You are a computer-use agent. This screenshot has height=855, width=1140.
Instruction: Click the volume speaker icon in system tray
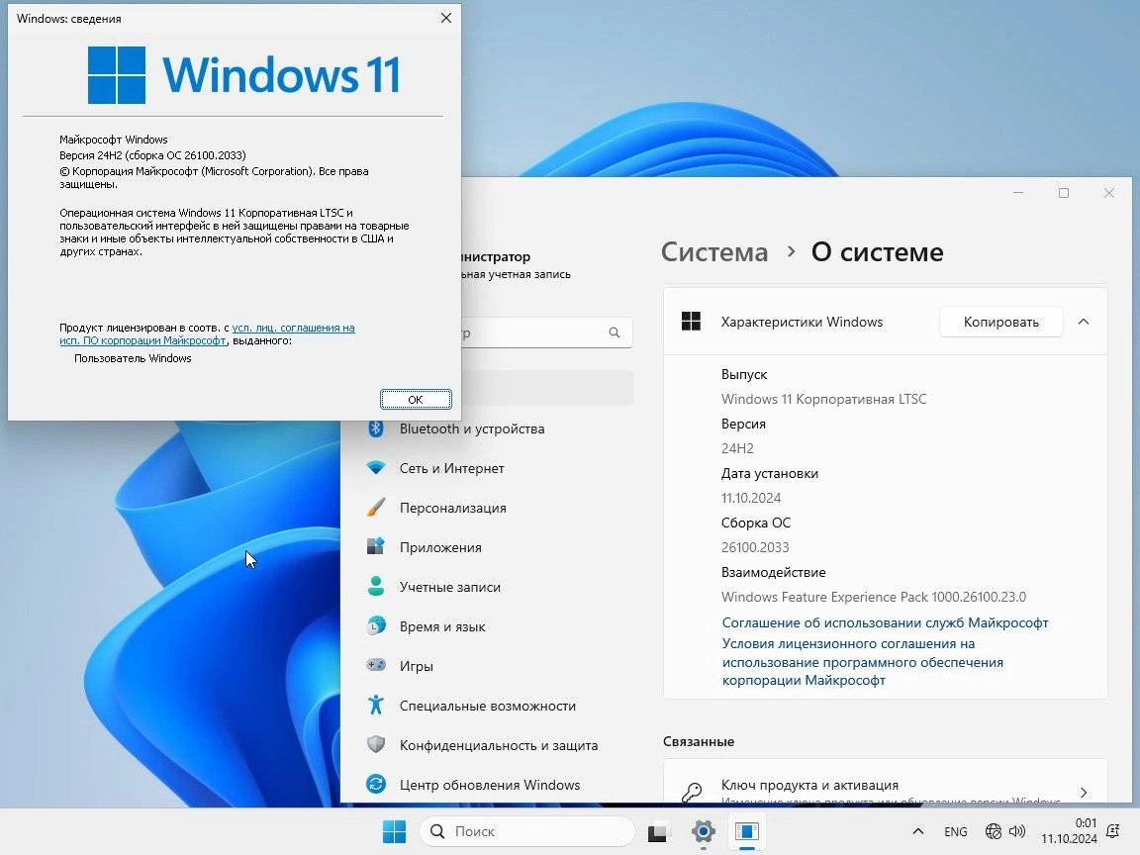[1017, 831]
